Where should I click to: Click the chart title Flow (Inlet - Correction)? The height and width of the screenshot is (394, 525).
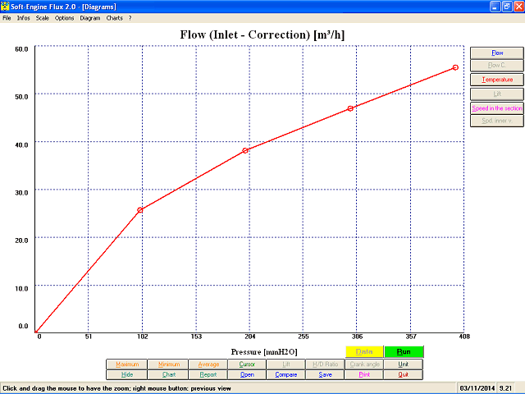click(x=262, y=34)
